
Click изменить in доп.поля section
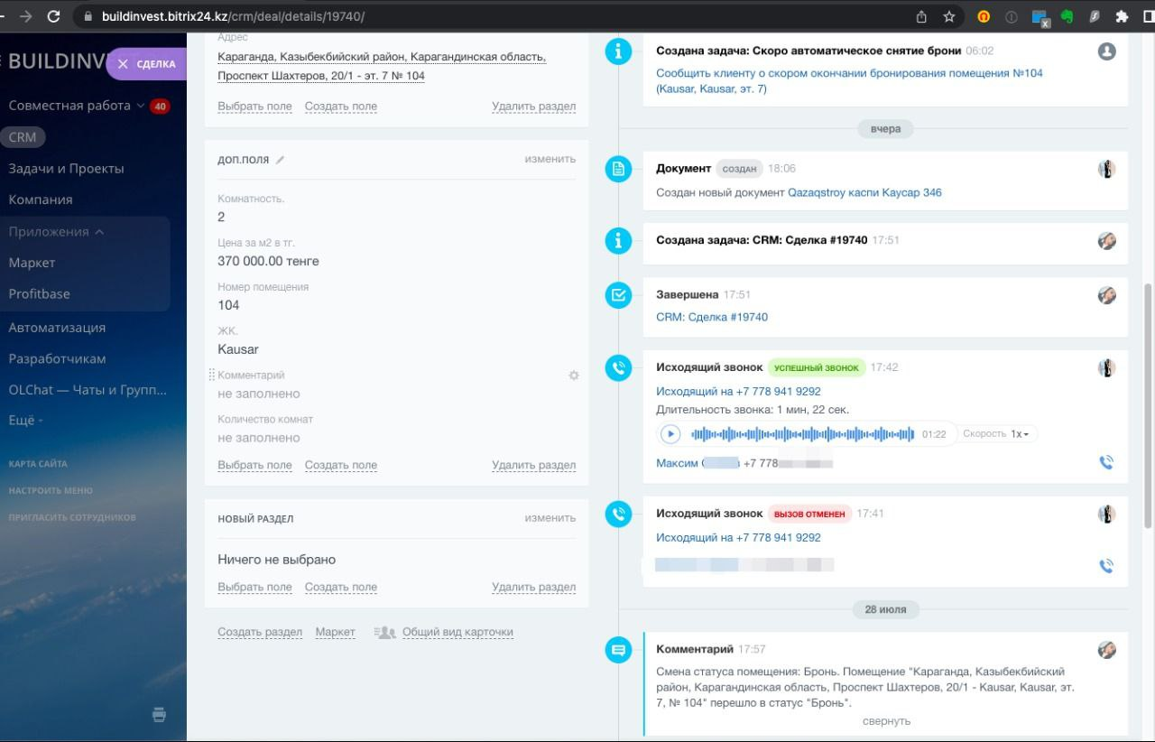tap(550, 159)
